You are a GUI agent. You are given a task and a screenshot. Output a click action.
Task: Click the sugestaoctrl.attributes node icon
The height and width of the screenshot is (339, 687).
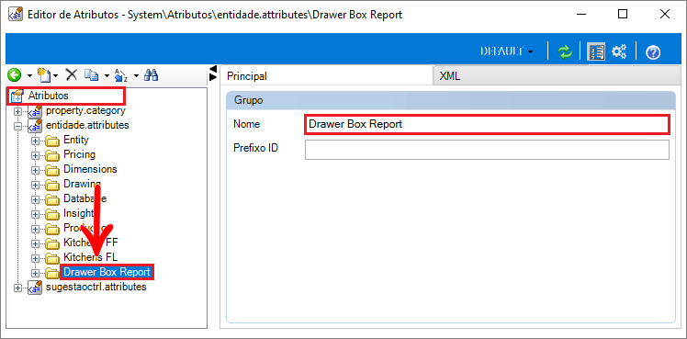pyautogui.click(x=35, y=288)
